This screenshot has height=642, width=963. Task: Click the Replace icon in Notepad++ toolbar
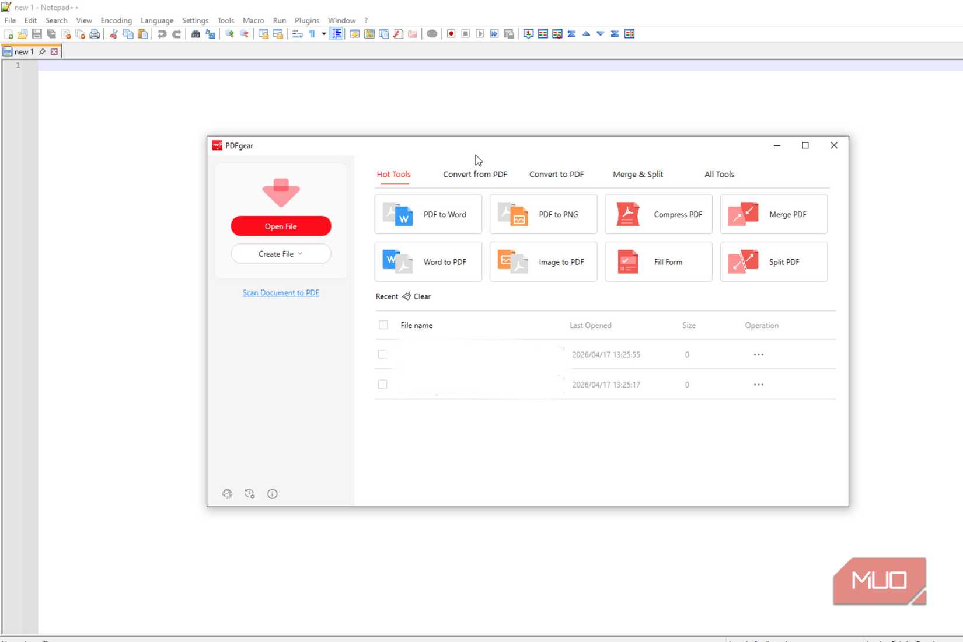coord(210,34)
